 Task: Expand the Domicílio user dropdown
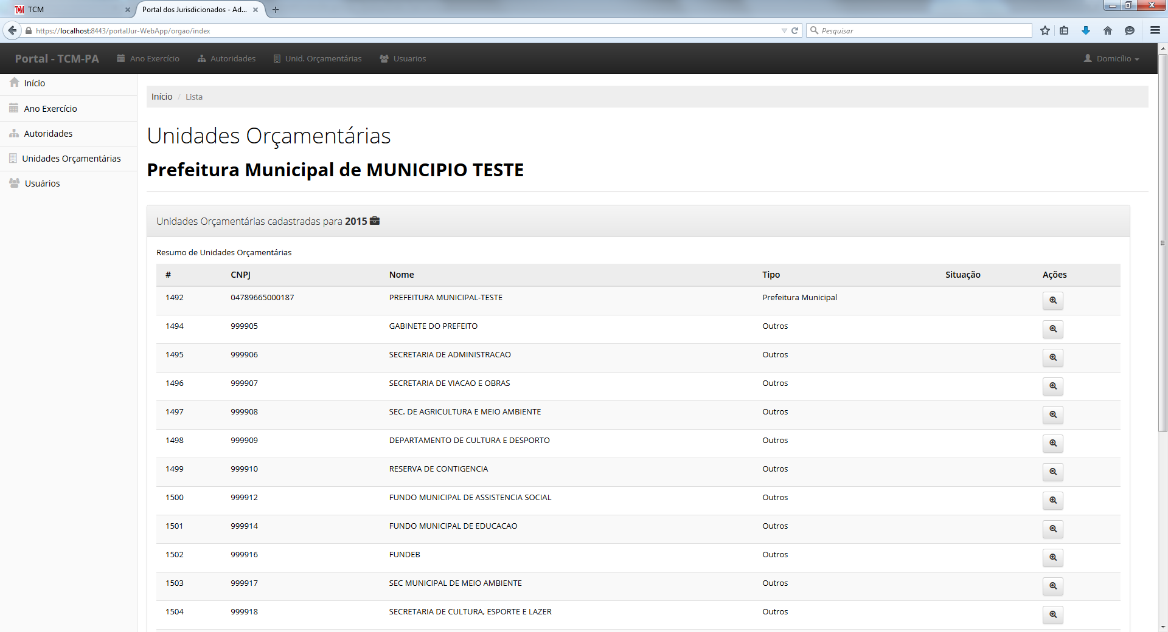pyautogui.click(x=1111, y=59)
